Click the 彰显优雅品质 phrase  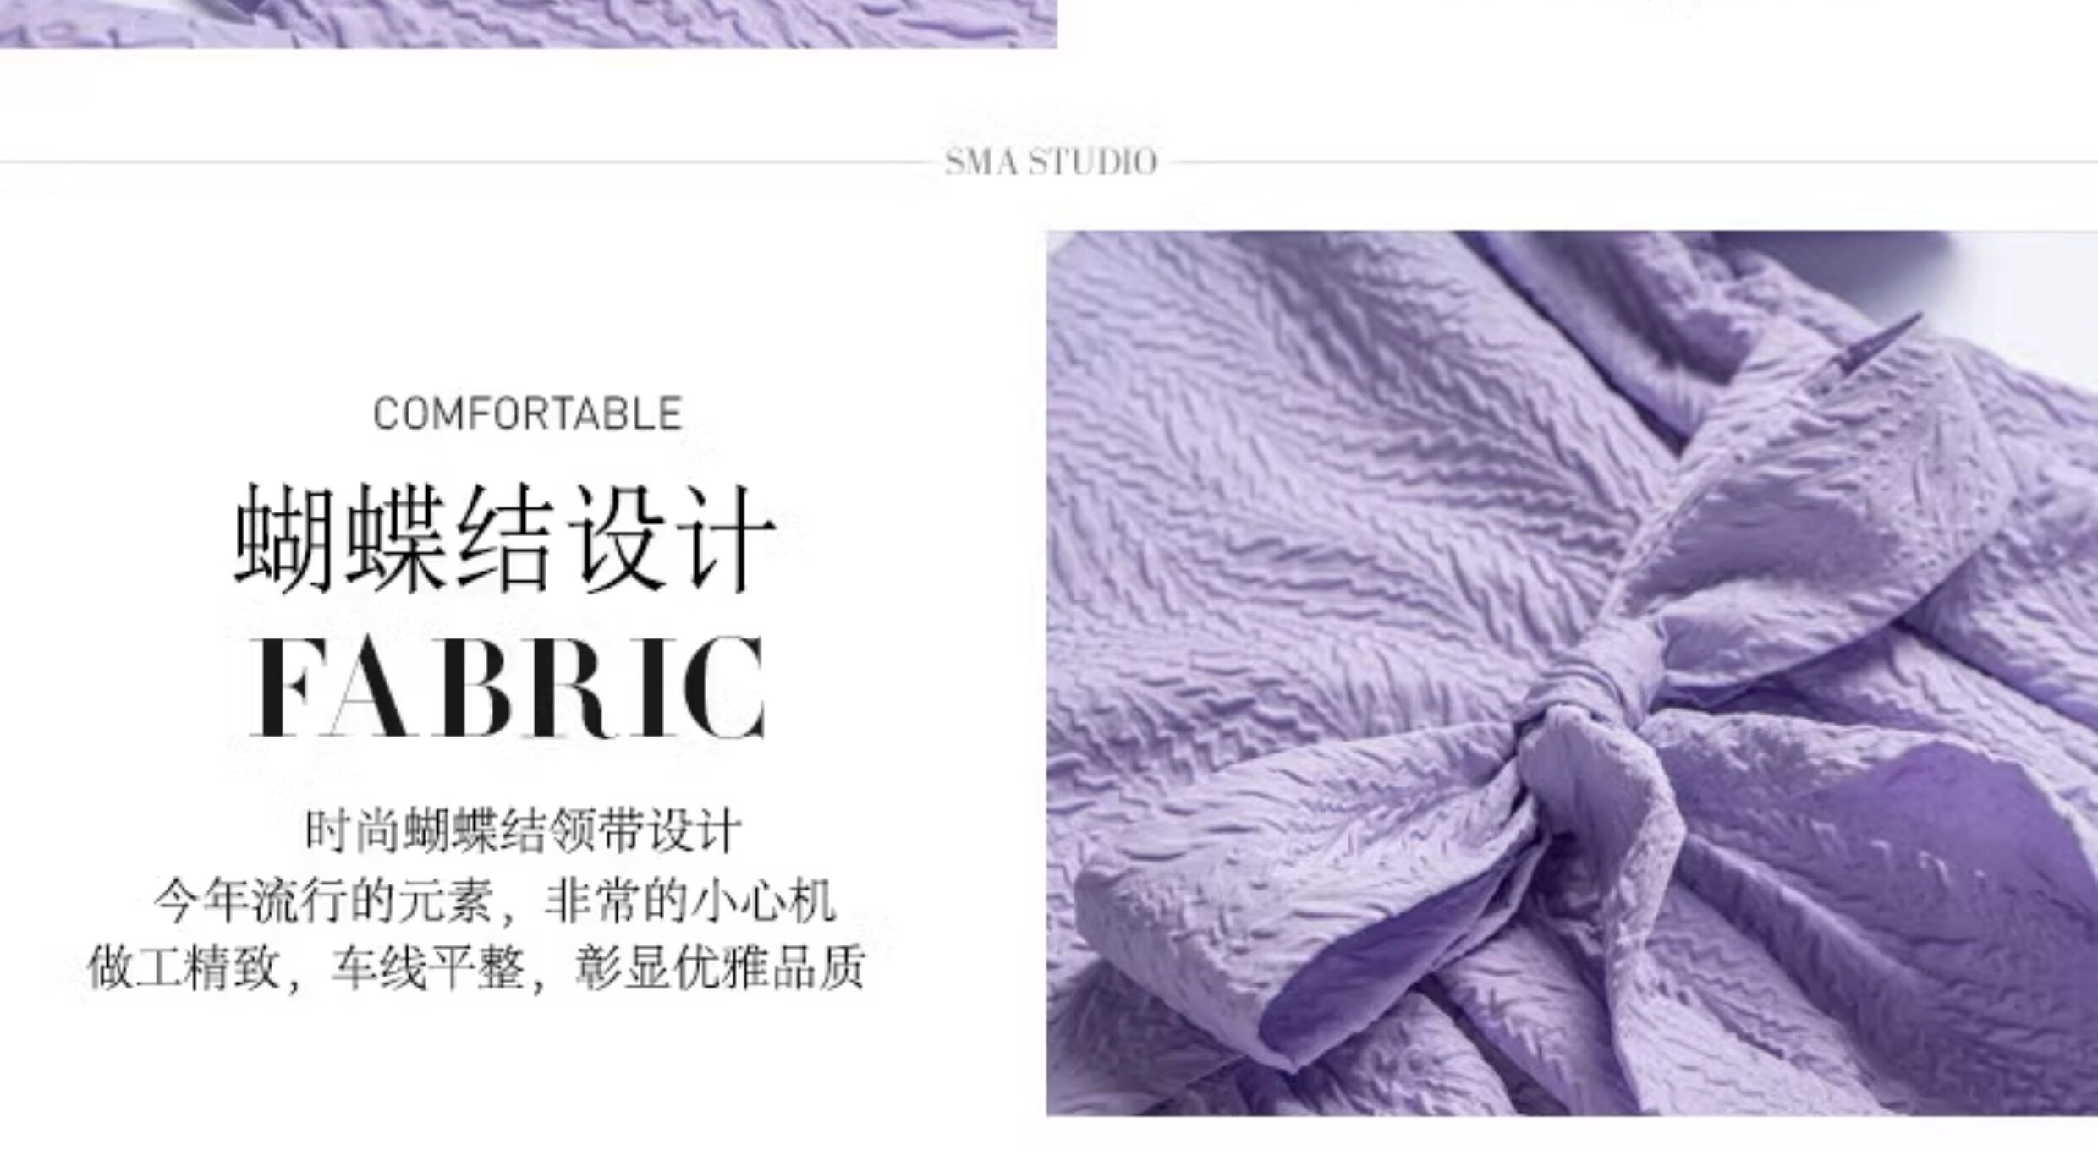click(720, 967)
